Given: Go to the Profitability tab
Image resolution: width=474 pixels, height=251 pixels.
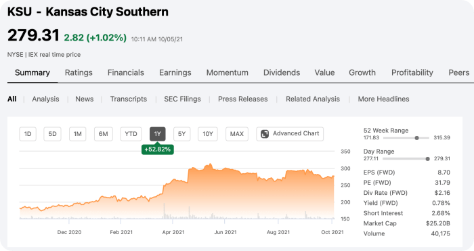Looking at the screenshot, I should click(x=412, y=72).
